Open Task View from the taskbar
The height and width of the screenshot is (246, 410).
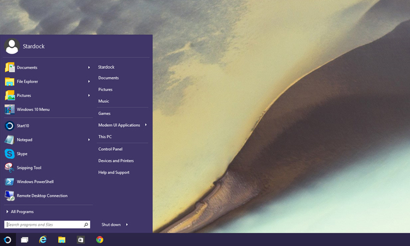coord(25,240)
